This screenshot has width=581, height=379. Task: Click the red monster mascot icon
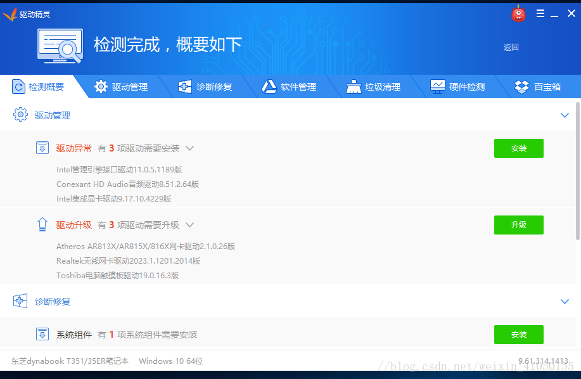click(518, 14)
